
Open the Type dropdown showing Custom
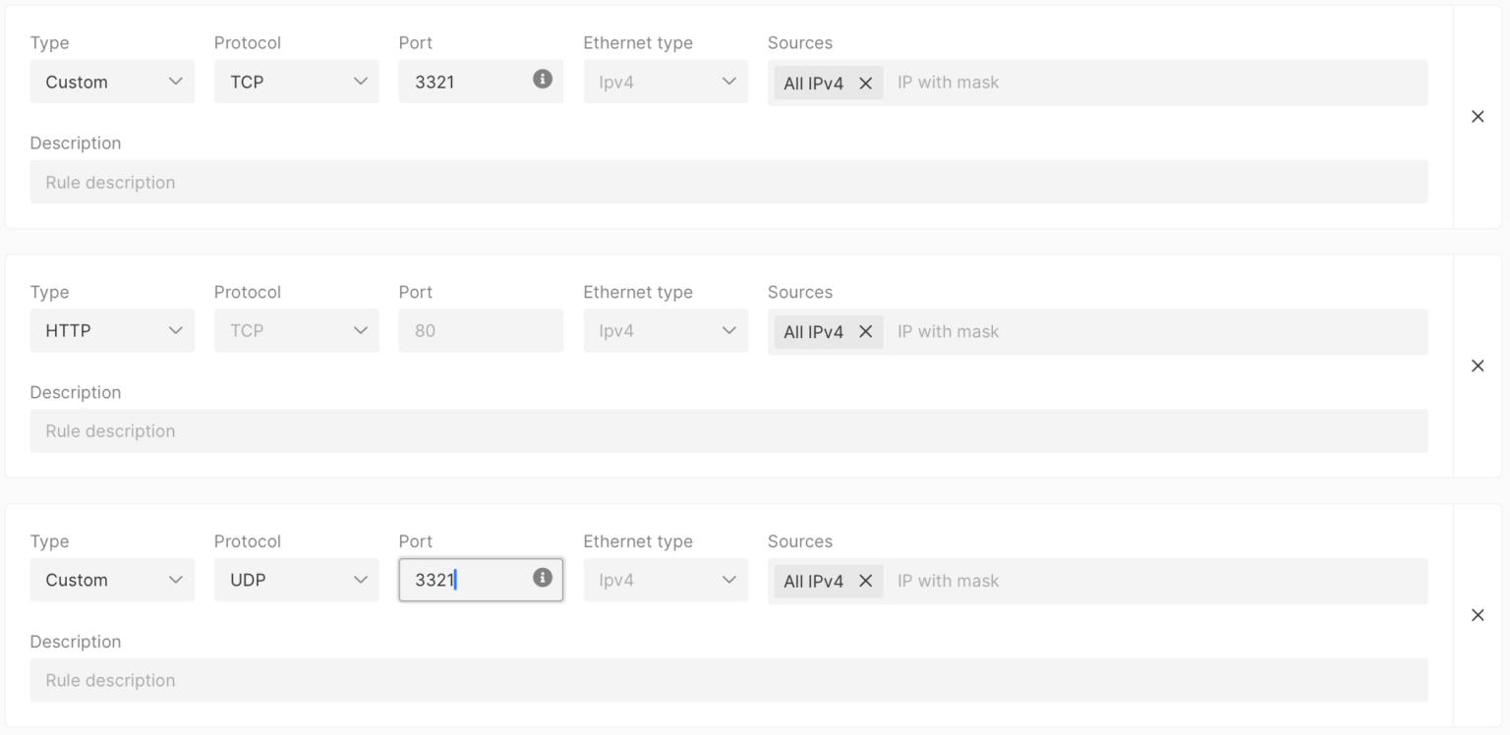111,82
